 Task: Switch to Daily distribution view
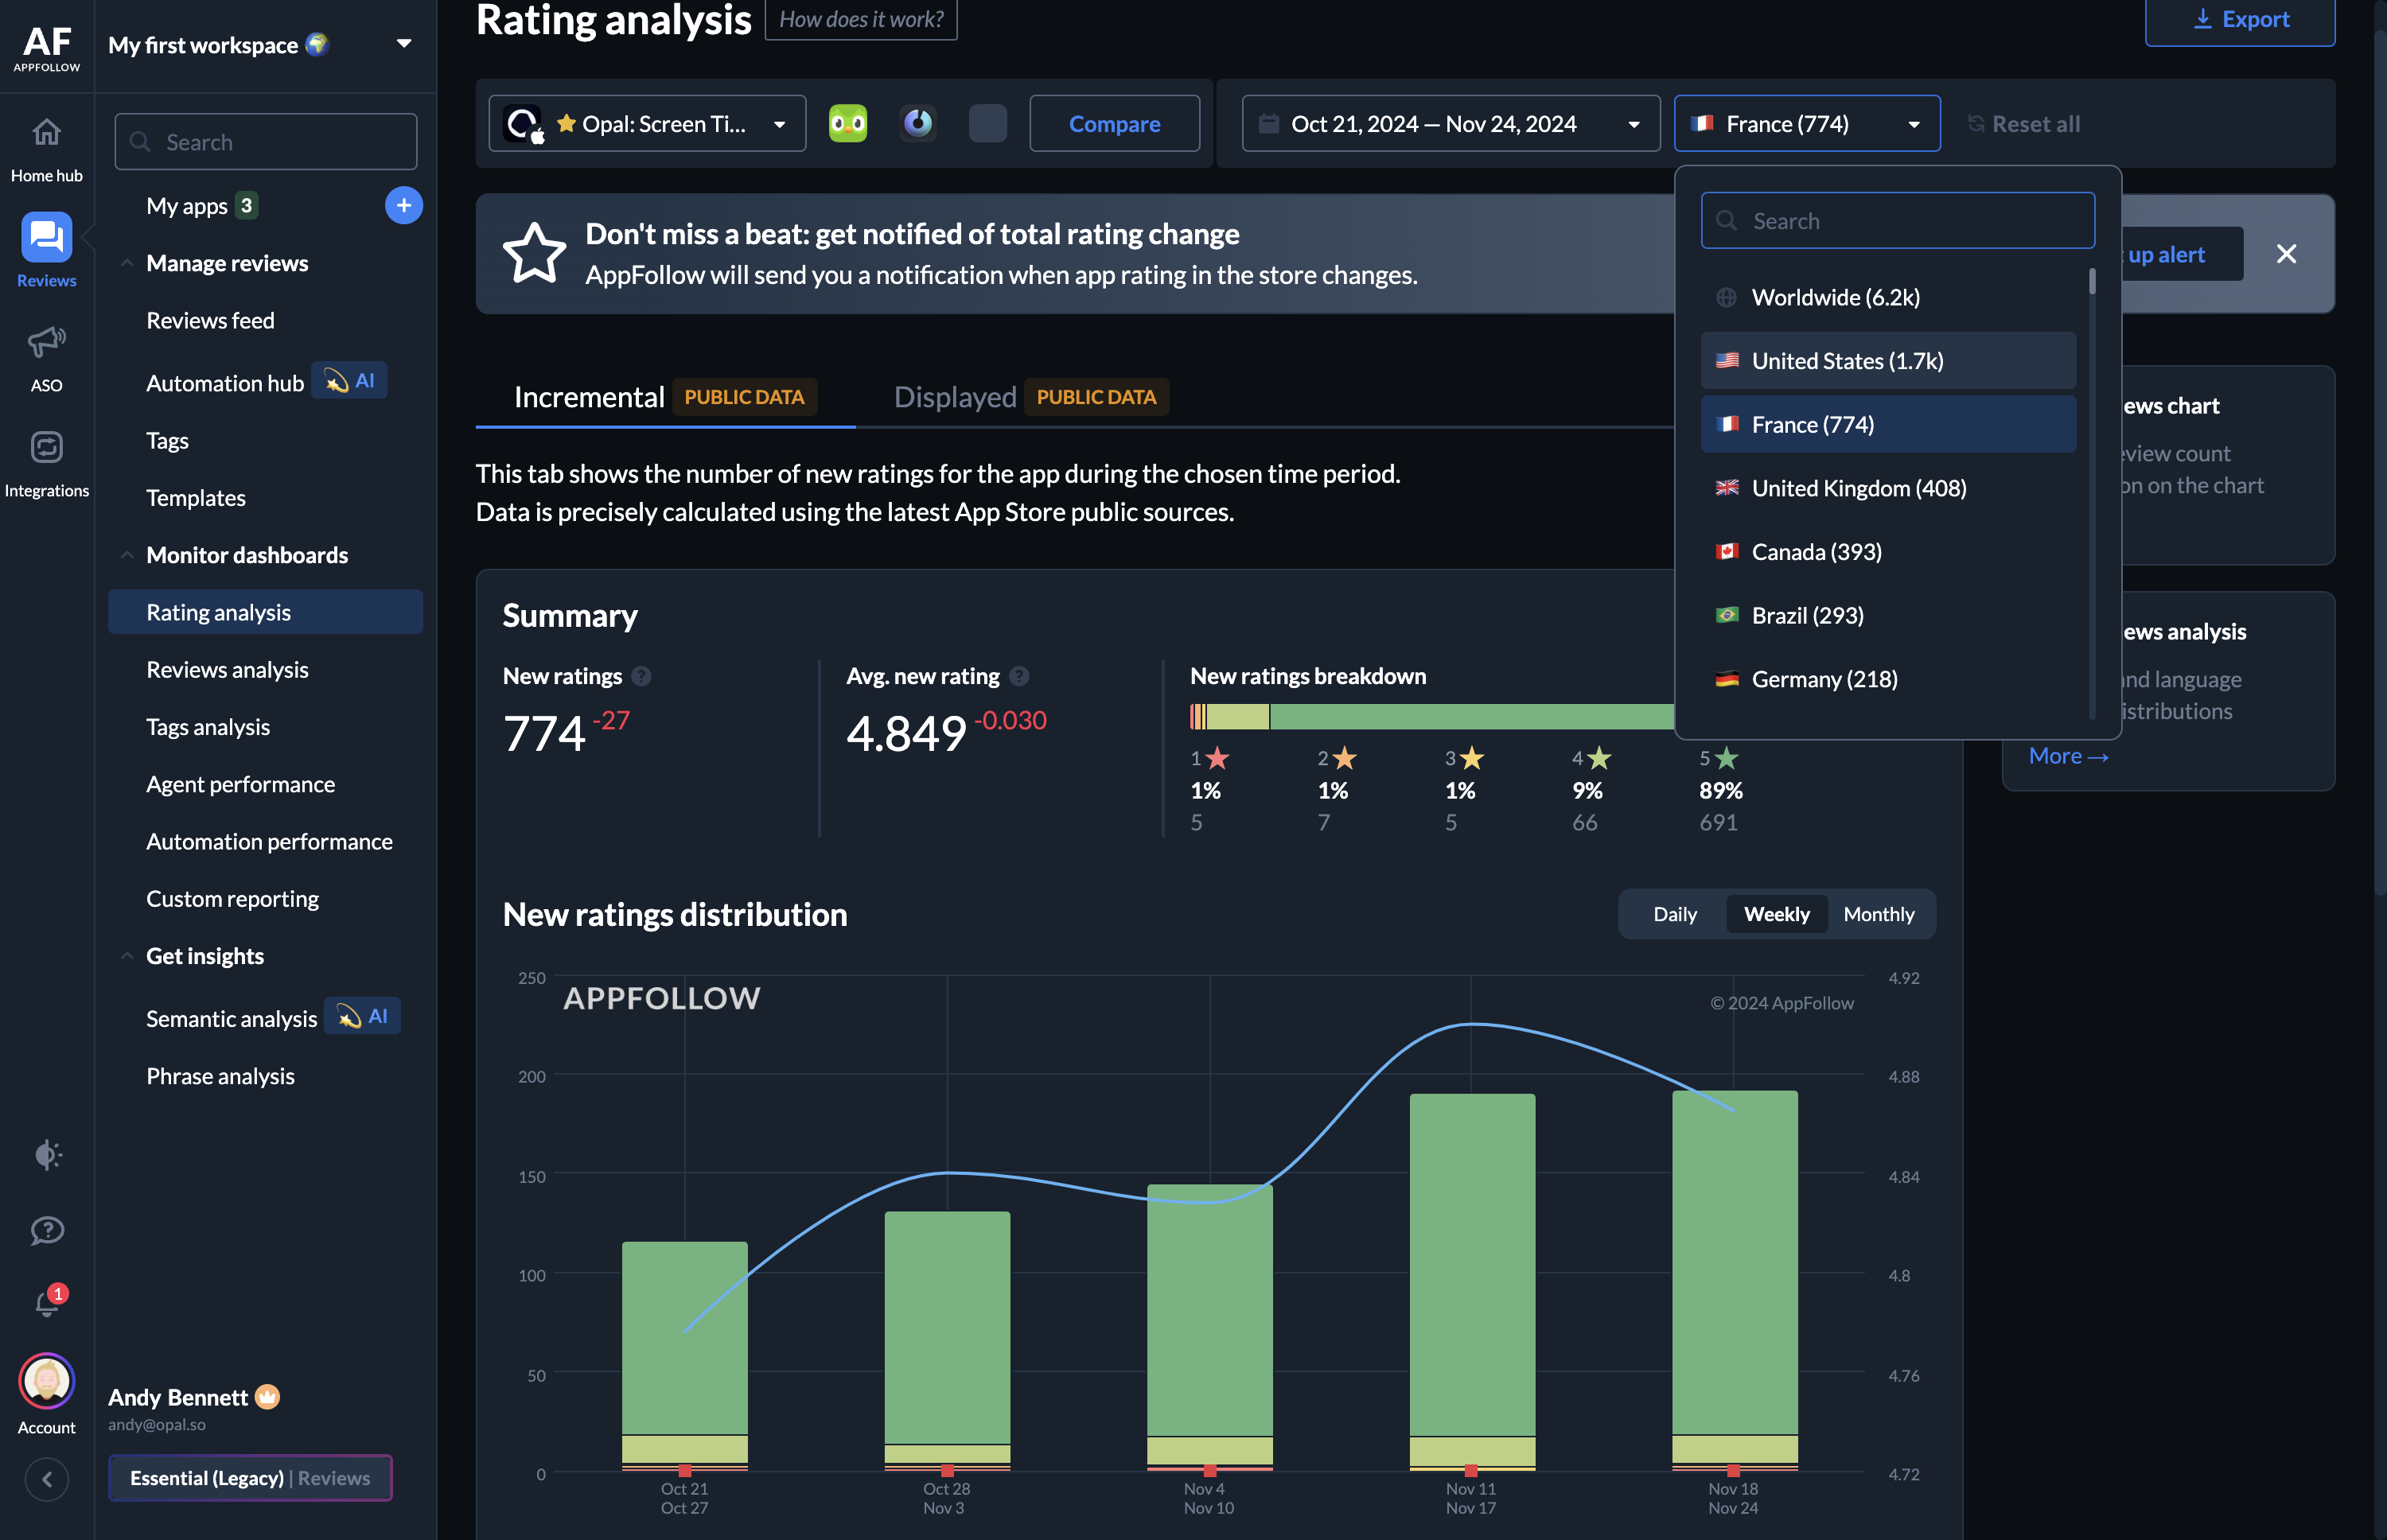pos(1674,914)
